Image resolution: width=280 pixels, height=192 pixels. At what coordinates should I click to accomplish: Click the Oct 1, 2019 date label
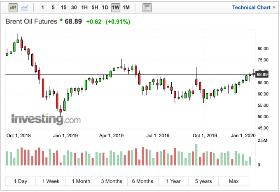coord(205,136)
